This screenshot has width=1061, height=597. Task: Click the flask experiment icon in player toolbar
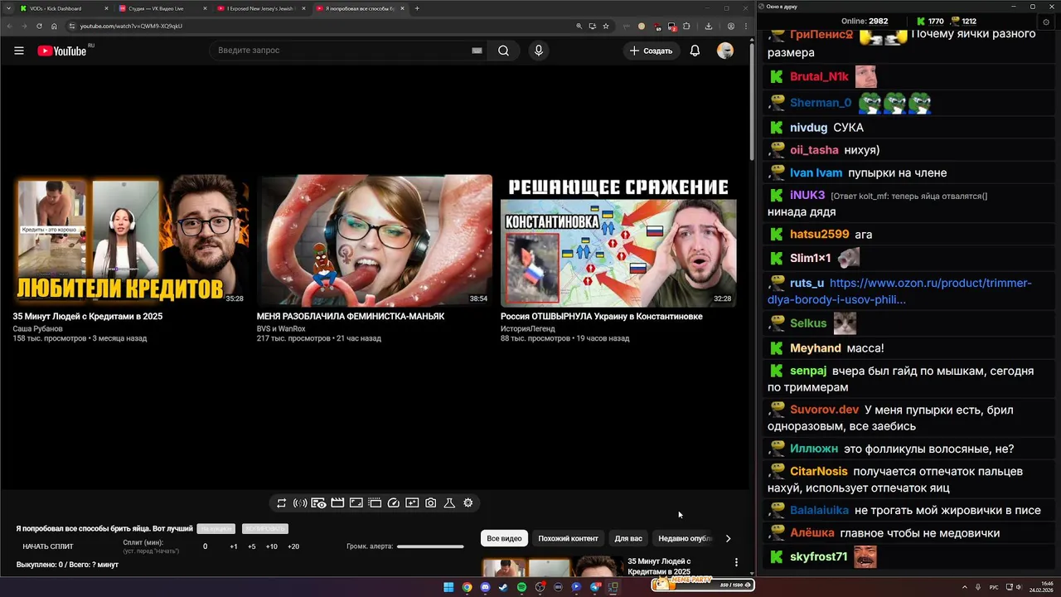449,503
